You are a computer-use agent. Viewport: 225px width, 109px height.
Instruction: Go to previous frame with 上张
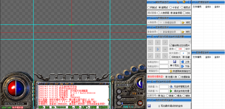click(185, 62)
